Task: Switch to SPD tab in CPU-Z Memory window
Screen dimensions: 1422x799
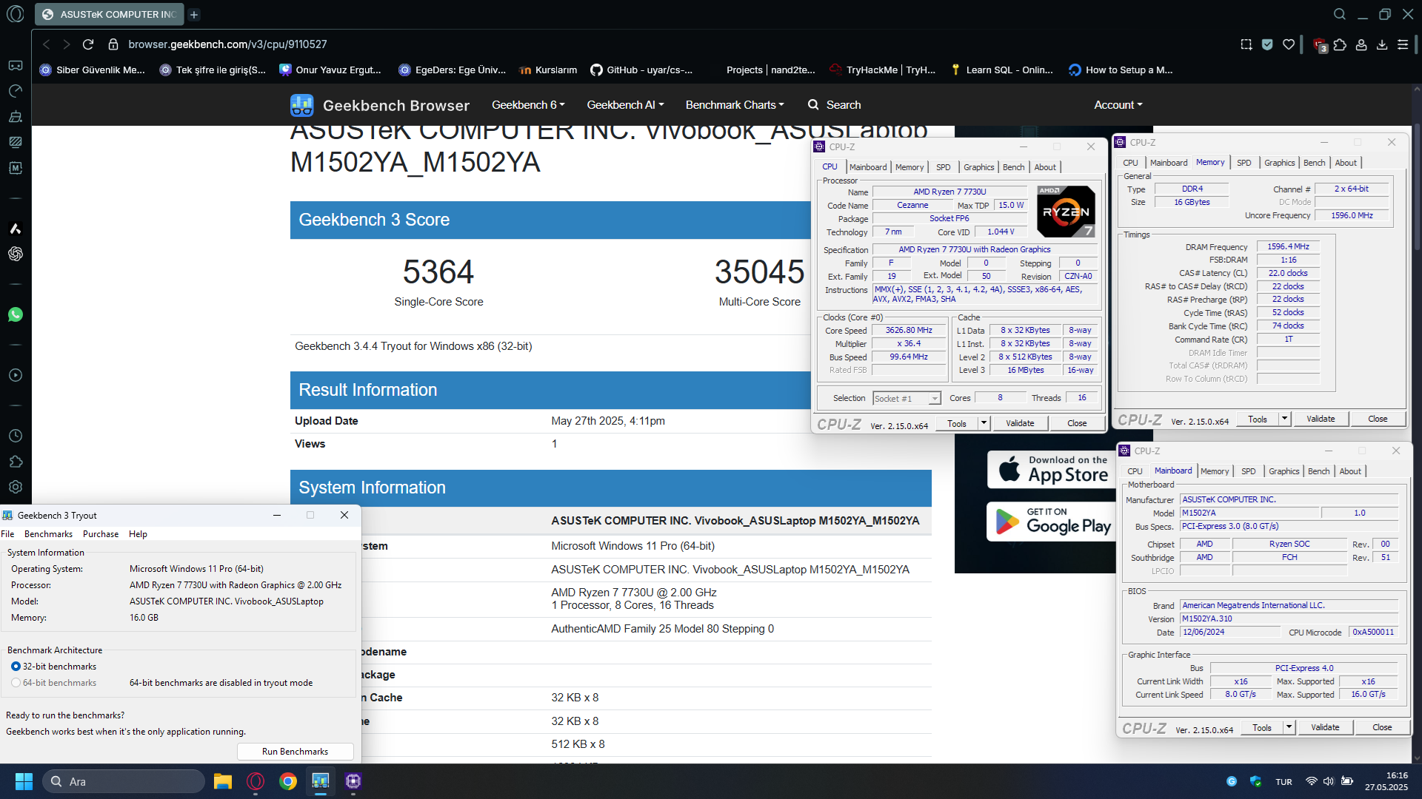Action: [1244, 163]
